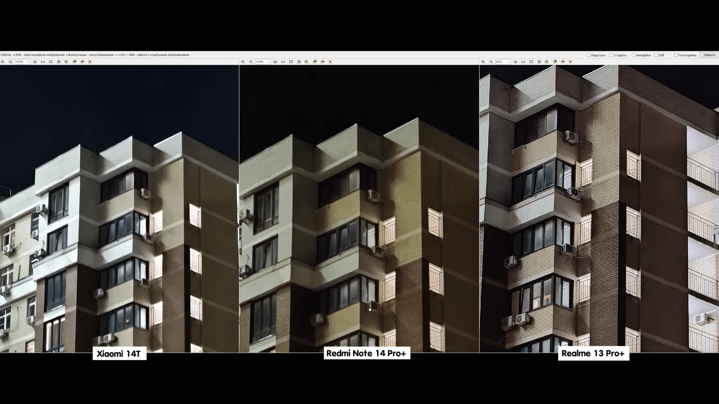Screen dimensions: 719x404
Task: Remove the Xiaomi 14T image with the X icon
Action: pos(90,61)
